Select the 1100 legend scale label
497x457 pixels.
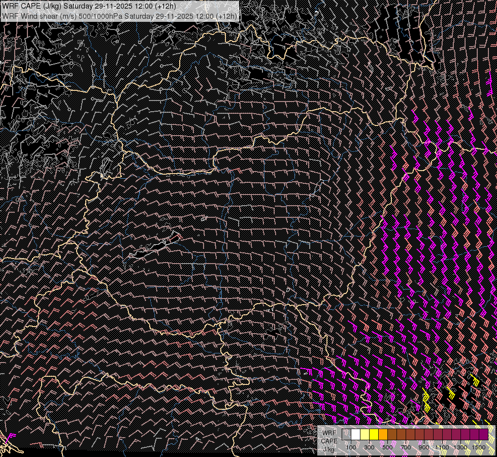pos(442,447)
